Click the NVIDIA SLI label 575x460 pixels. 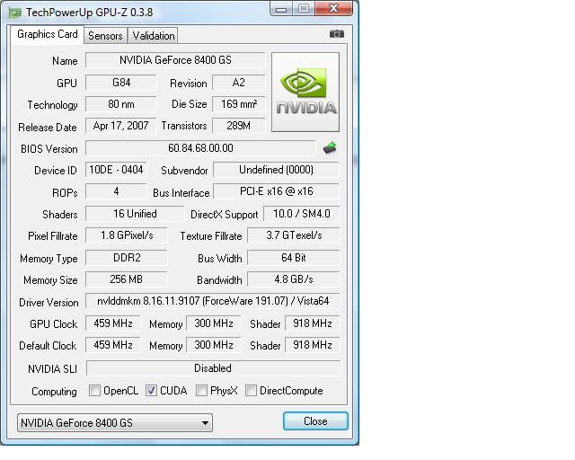pyautogui.click(x=52, y=369)
